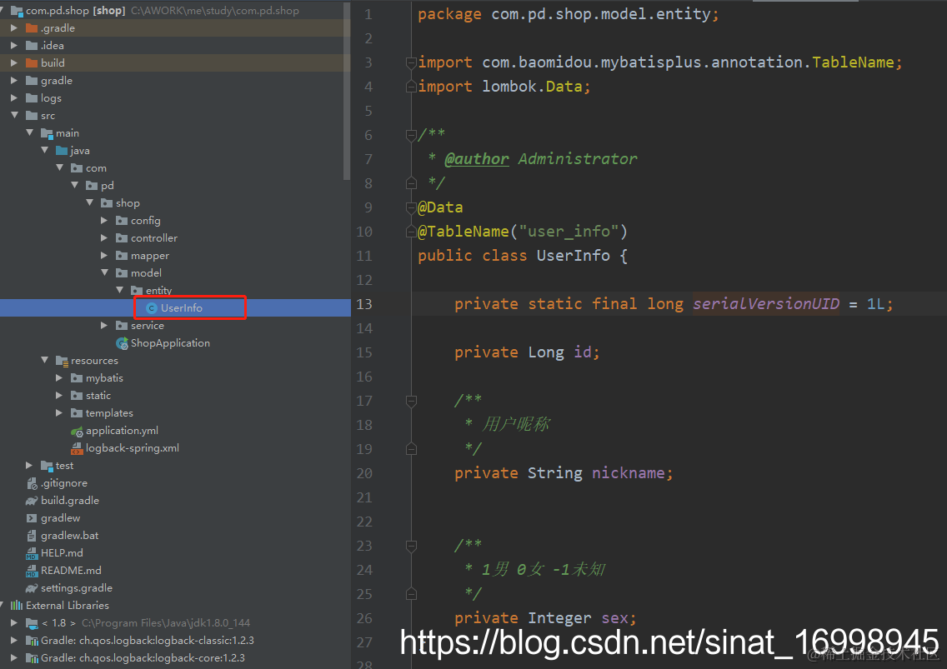Expand the mybatis resources folder
The image size is (947, 669).
tap(59, 378)
